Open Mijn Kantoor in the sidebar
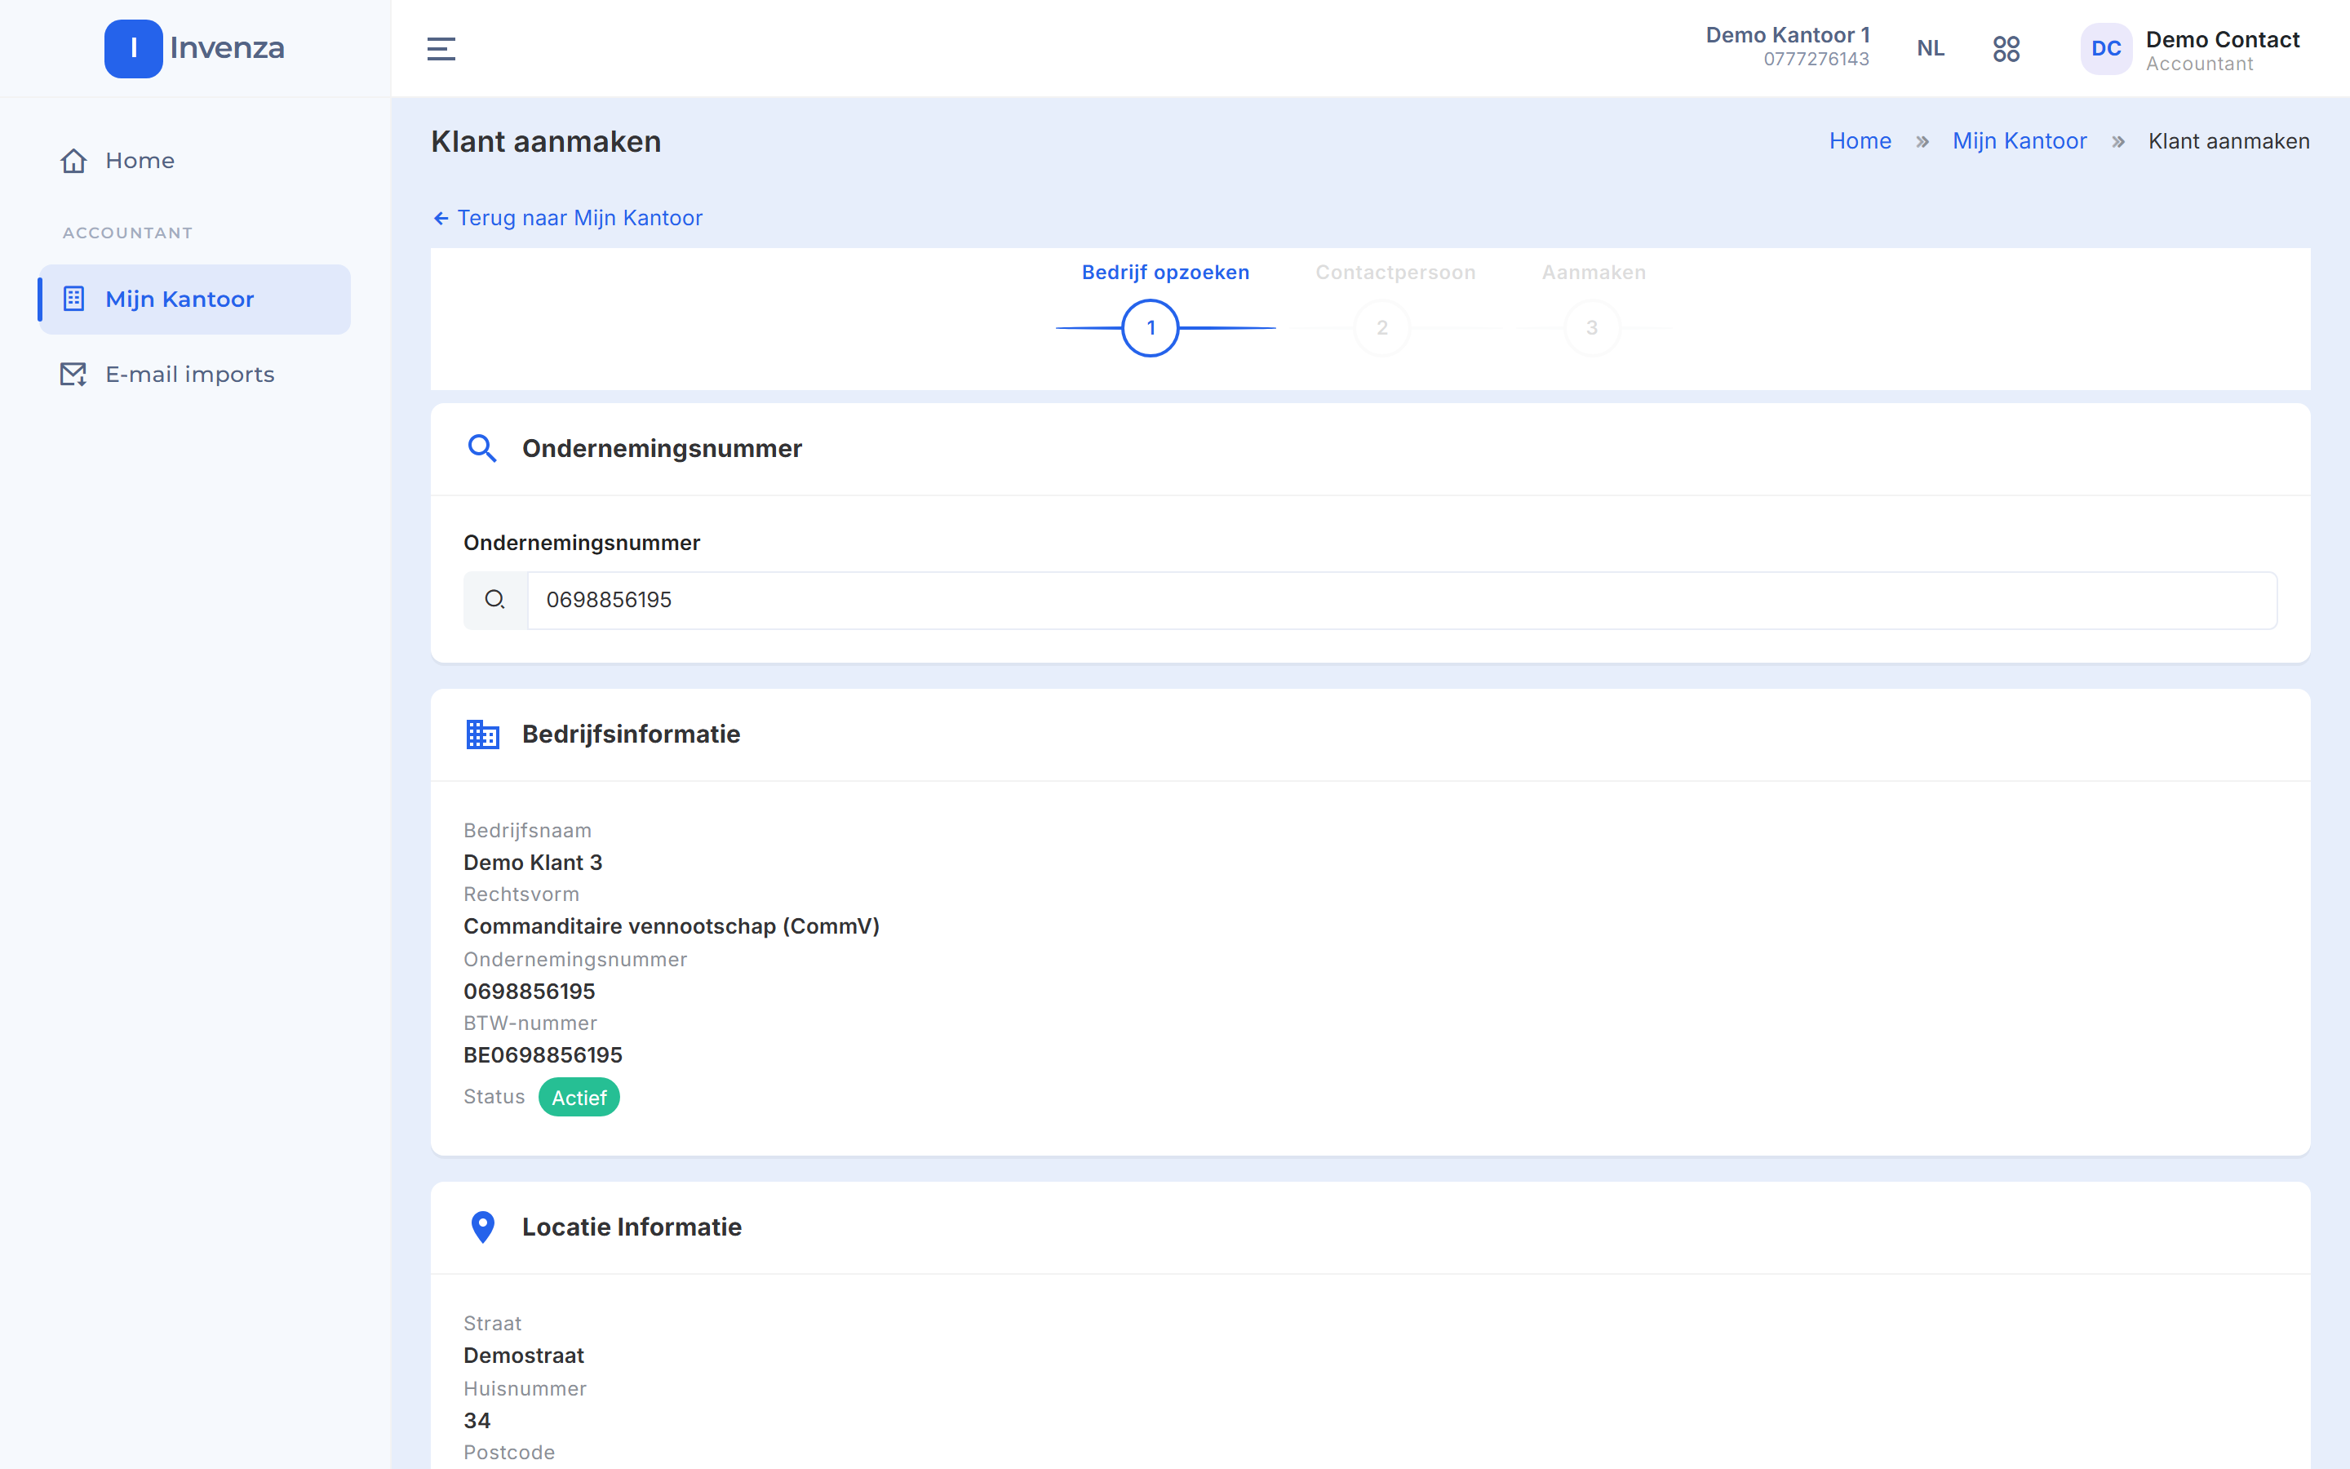Viewport: 2350px width, 1469px height. click(x=195, y=300)
